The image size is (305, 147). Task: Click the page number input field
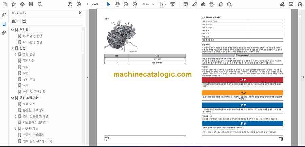pos(88,4)
